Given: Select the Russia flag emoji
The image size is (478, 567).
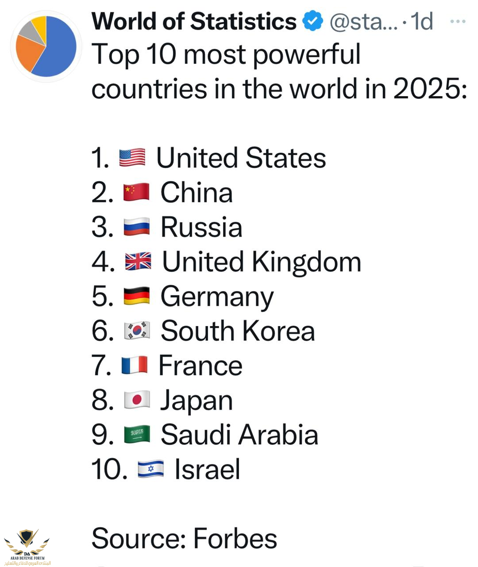Looking at the screenshot, I should (x=136, y=227).
